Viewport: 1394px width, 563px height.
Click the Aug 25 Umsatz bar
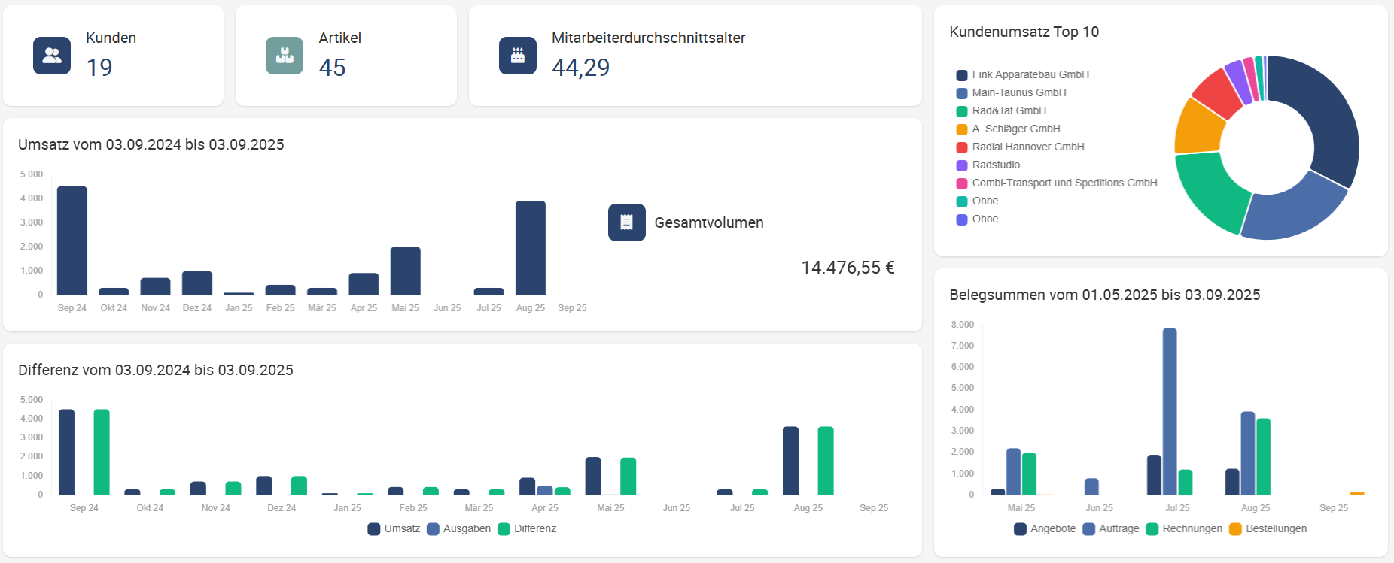coord(531,248)
